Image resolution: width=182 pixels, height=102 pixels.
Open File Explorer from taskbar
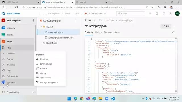click(x=100, y=99)
